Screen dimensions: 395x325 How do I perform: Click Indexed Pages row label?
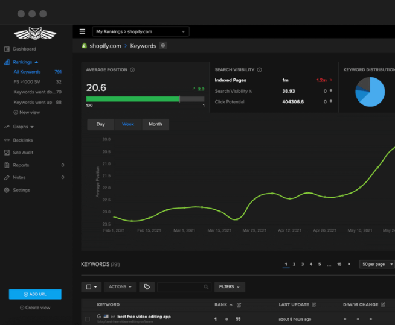point(230,80)
